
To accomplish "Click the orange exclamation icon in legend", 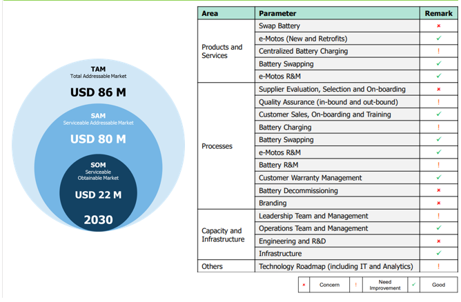I will 355,285.
